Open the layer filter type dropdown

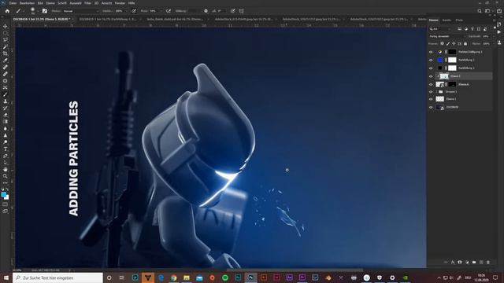tap(440, 29)
